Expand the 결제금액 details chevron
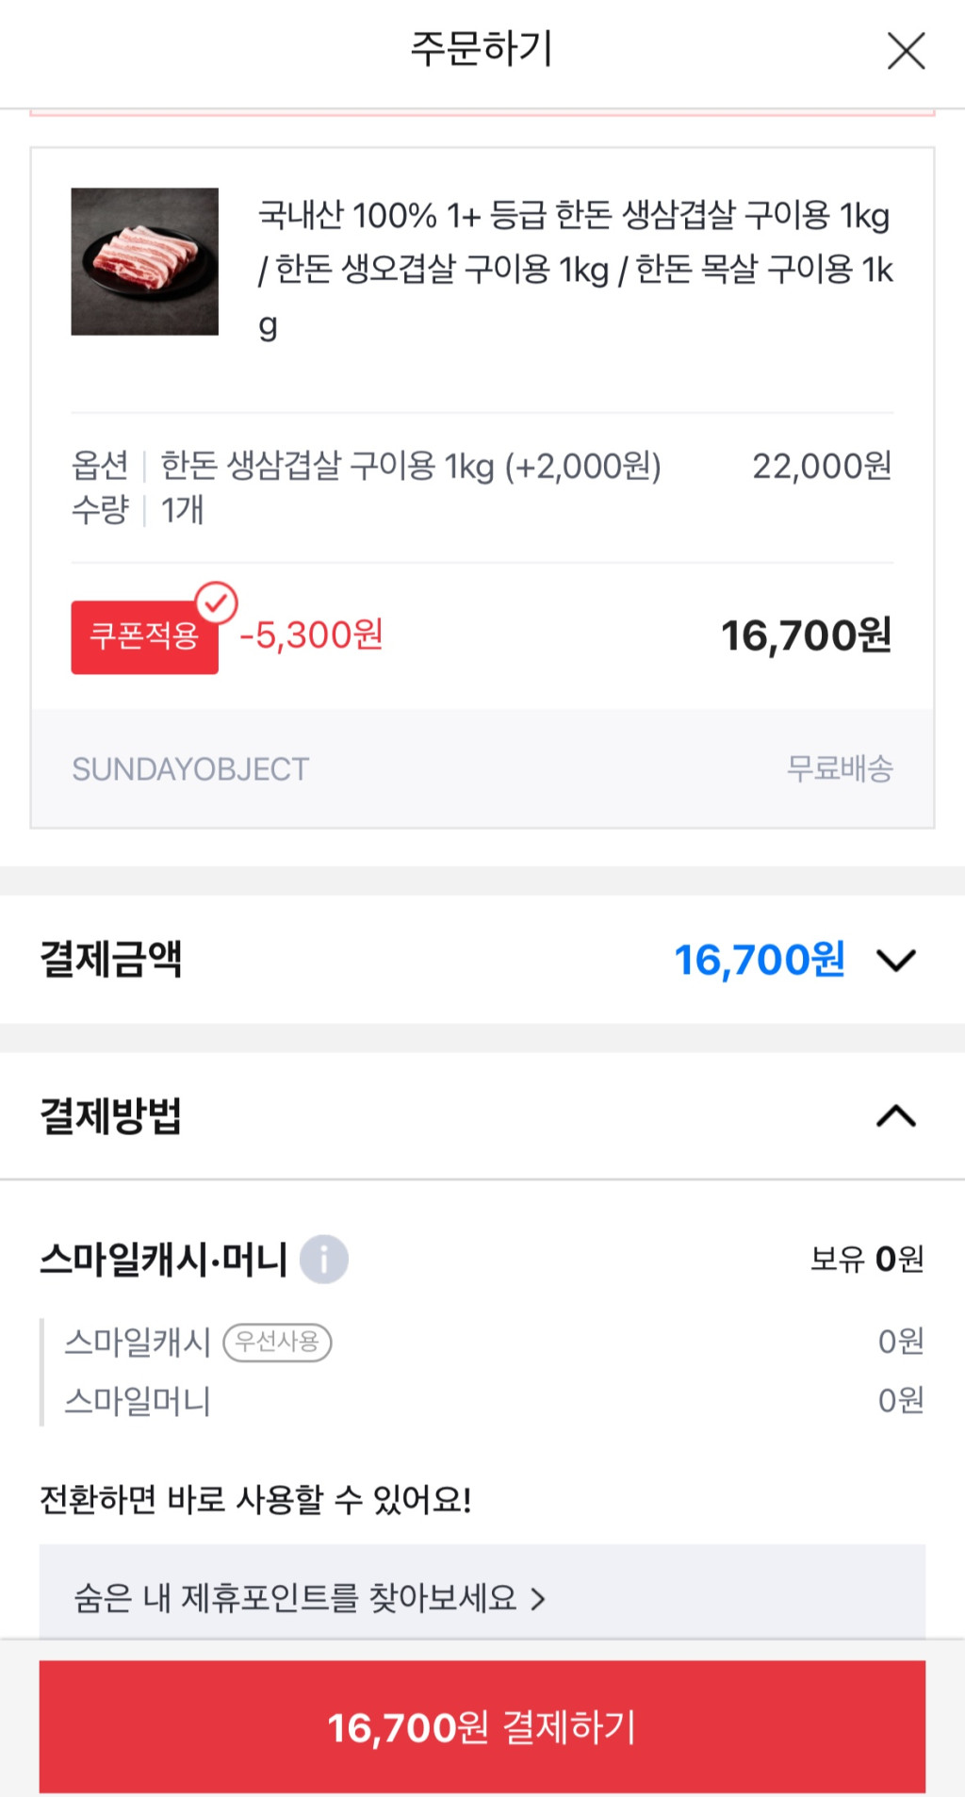Screen dimensions: 965x1797 pos(895,961)
